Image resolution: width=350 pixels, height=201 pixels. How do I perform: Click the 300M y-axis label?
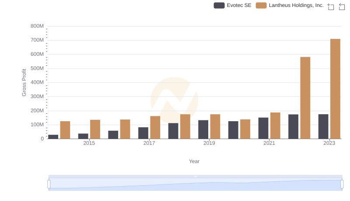[x=37, y=96]
